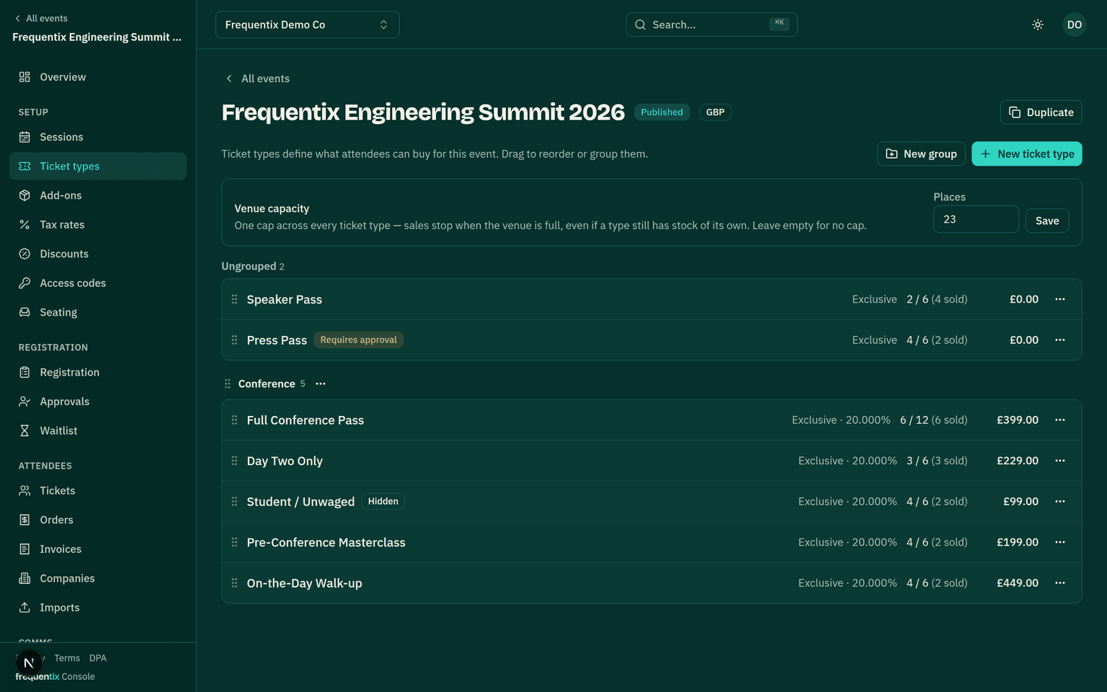Viewport: 1107px width, 692px height.
Task: Open the DO user avatar menu
Action: [1075, 25]
